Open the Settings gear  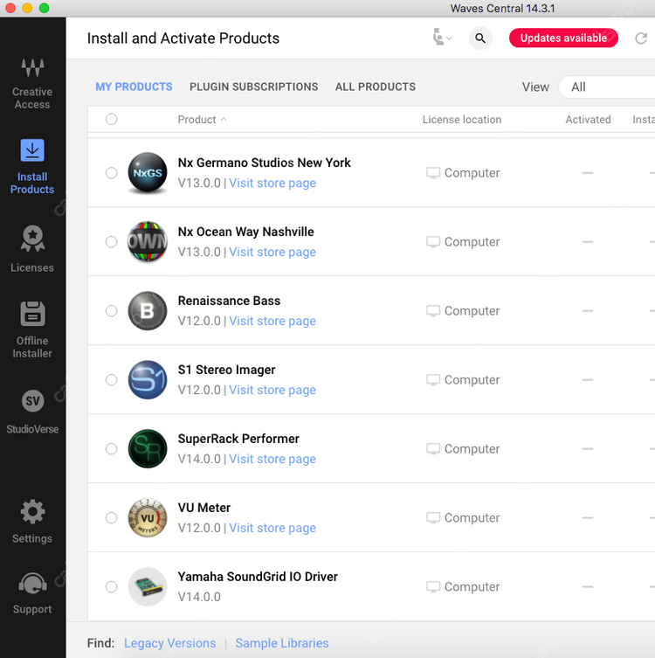(32, 521)
